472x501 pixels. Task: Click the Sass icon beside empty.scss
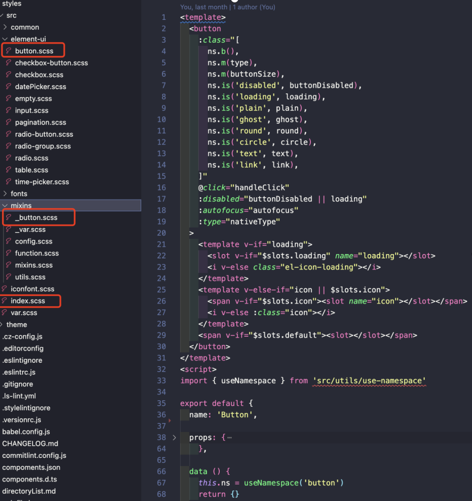(9, 98)
